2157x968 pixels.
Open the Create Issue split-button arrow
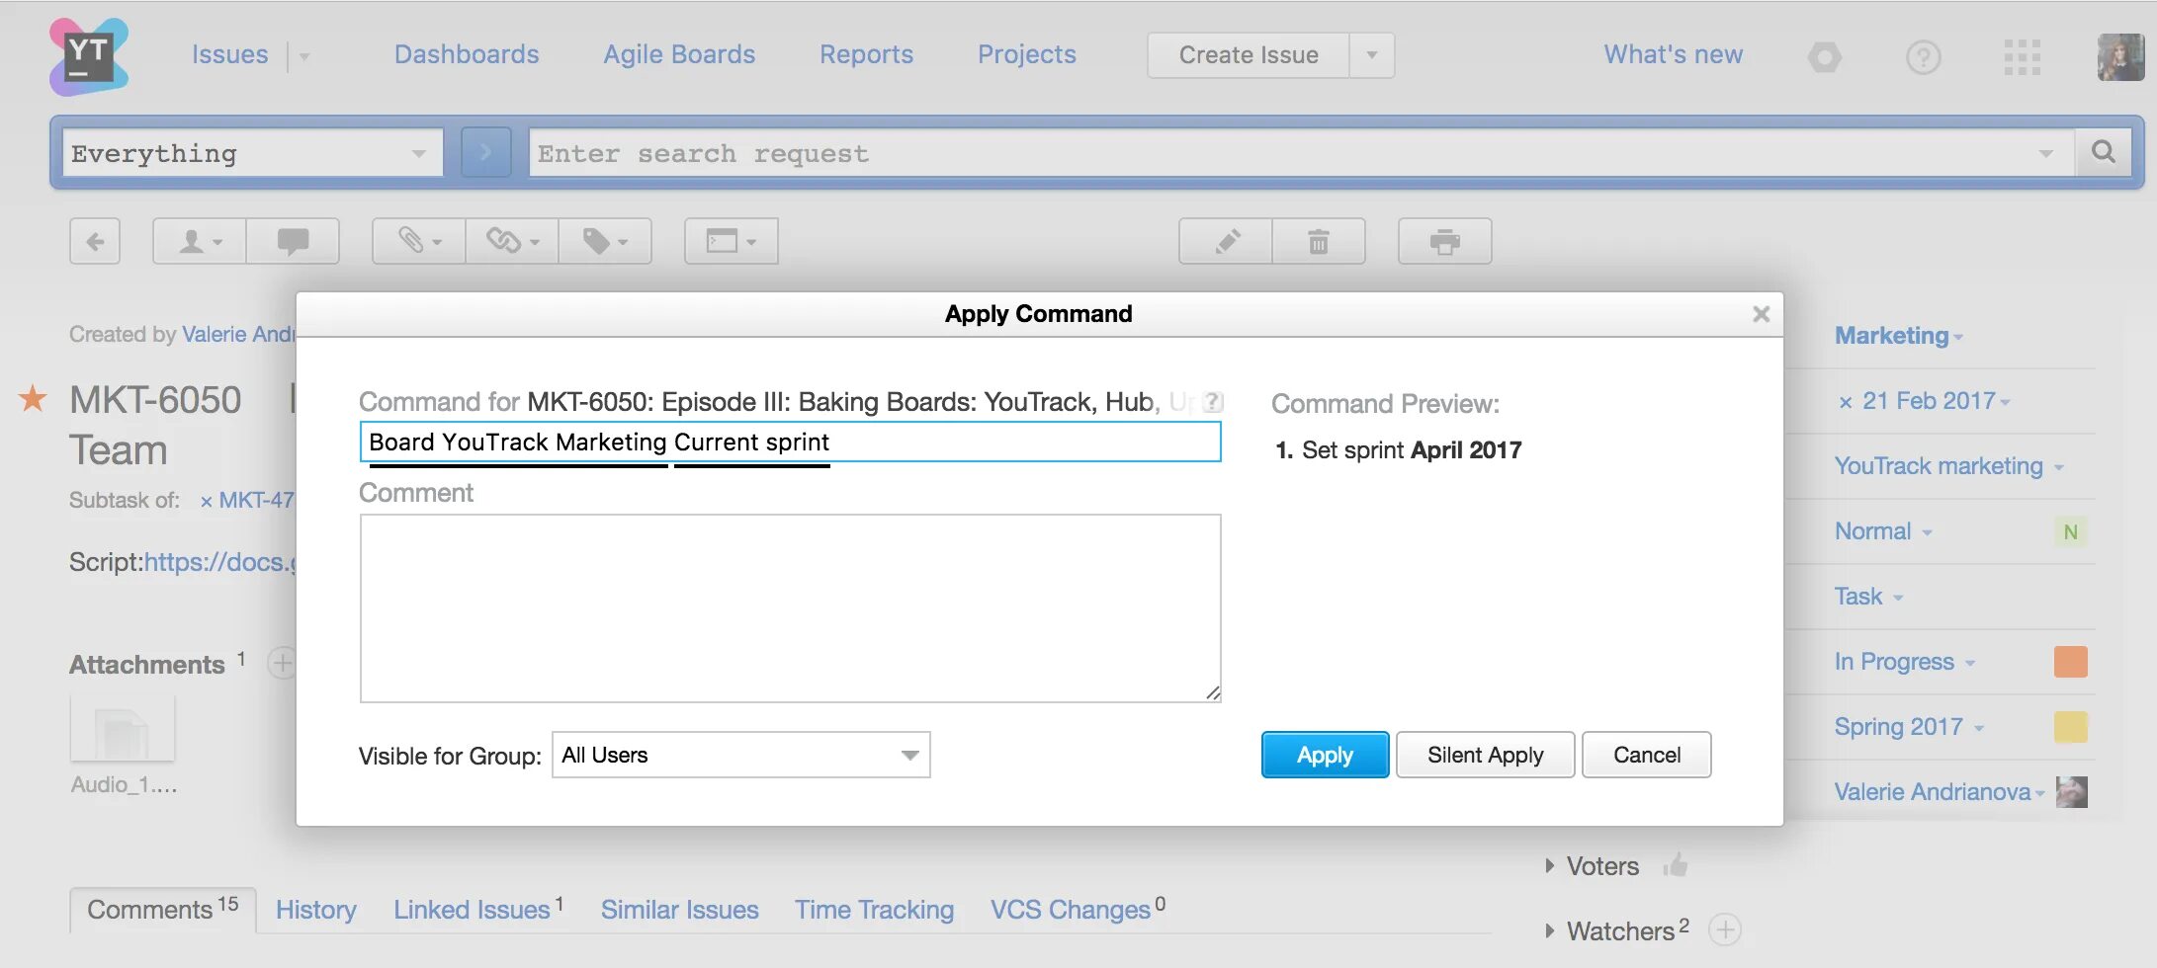pyautogui.click(x=1371, y=55)
